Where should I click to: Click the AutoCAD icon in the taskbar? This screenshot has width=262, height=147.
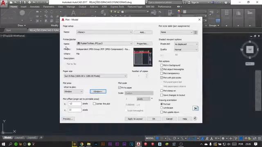(x=138, y=144)
